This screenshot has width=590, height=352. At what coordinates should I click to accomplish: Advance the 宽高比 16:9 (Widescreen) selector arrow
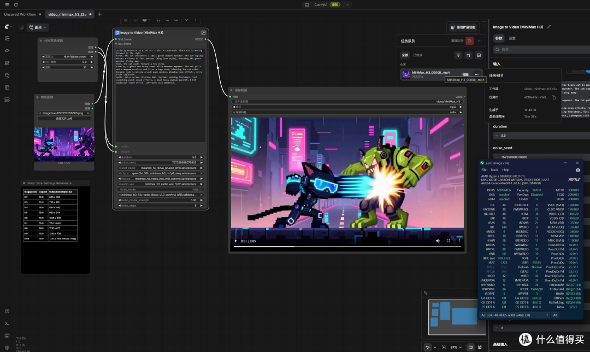91,56
